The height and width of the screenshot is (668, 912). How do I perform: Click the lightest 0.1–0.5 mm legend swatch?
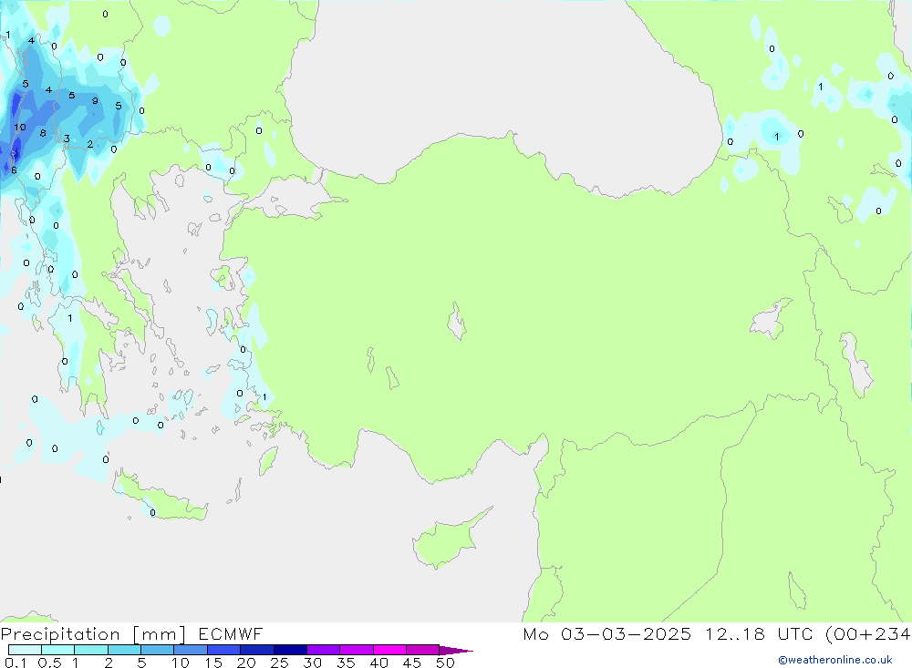25,650
